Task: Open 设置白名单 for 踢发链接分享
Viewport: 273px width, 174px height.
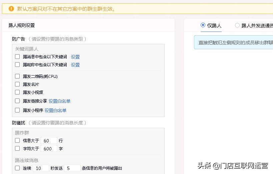Action: 59,101
